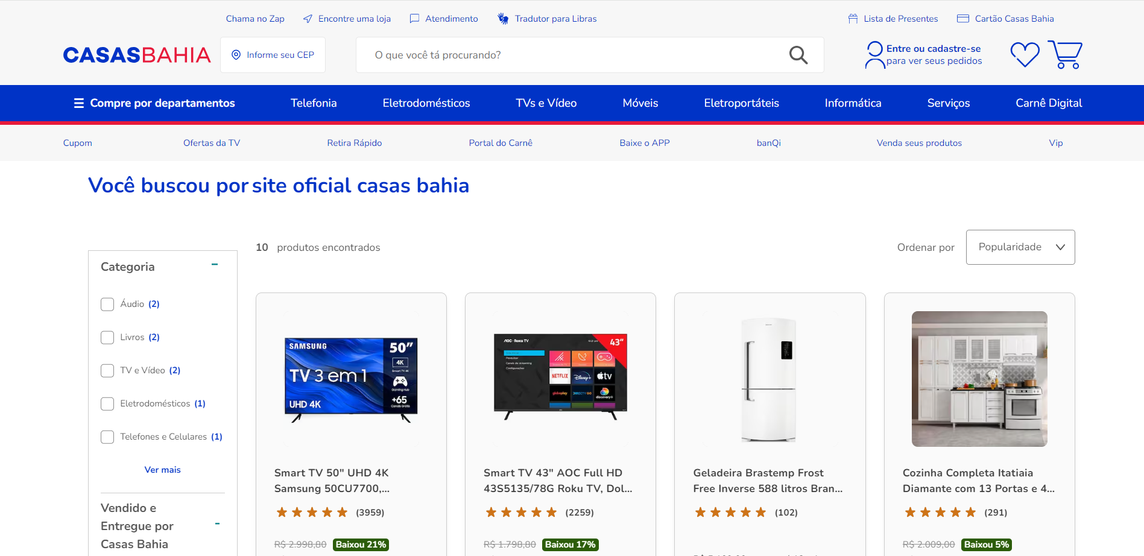Viewport: 1144px width, 556px height.
Task: Check the Telefones e Celulares checkbox
Action: (107, 437)
